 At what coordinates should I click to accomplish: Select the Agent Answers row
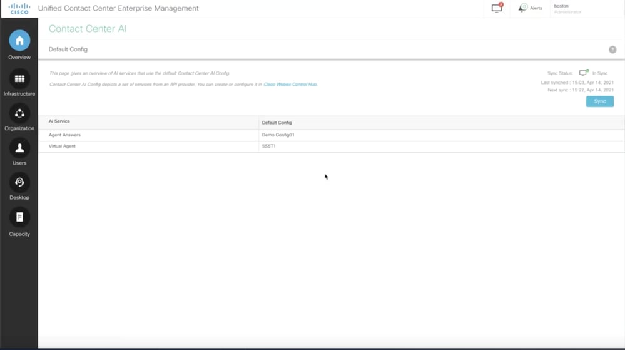pyautogui.click(x=331, y=135)
